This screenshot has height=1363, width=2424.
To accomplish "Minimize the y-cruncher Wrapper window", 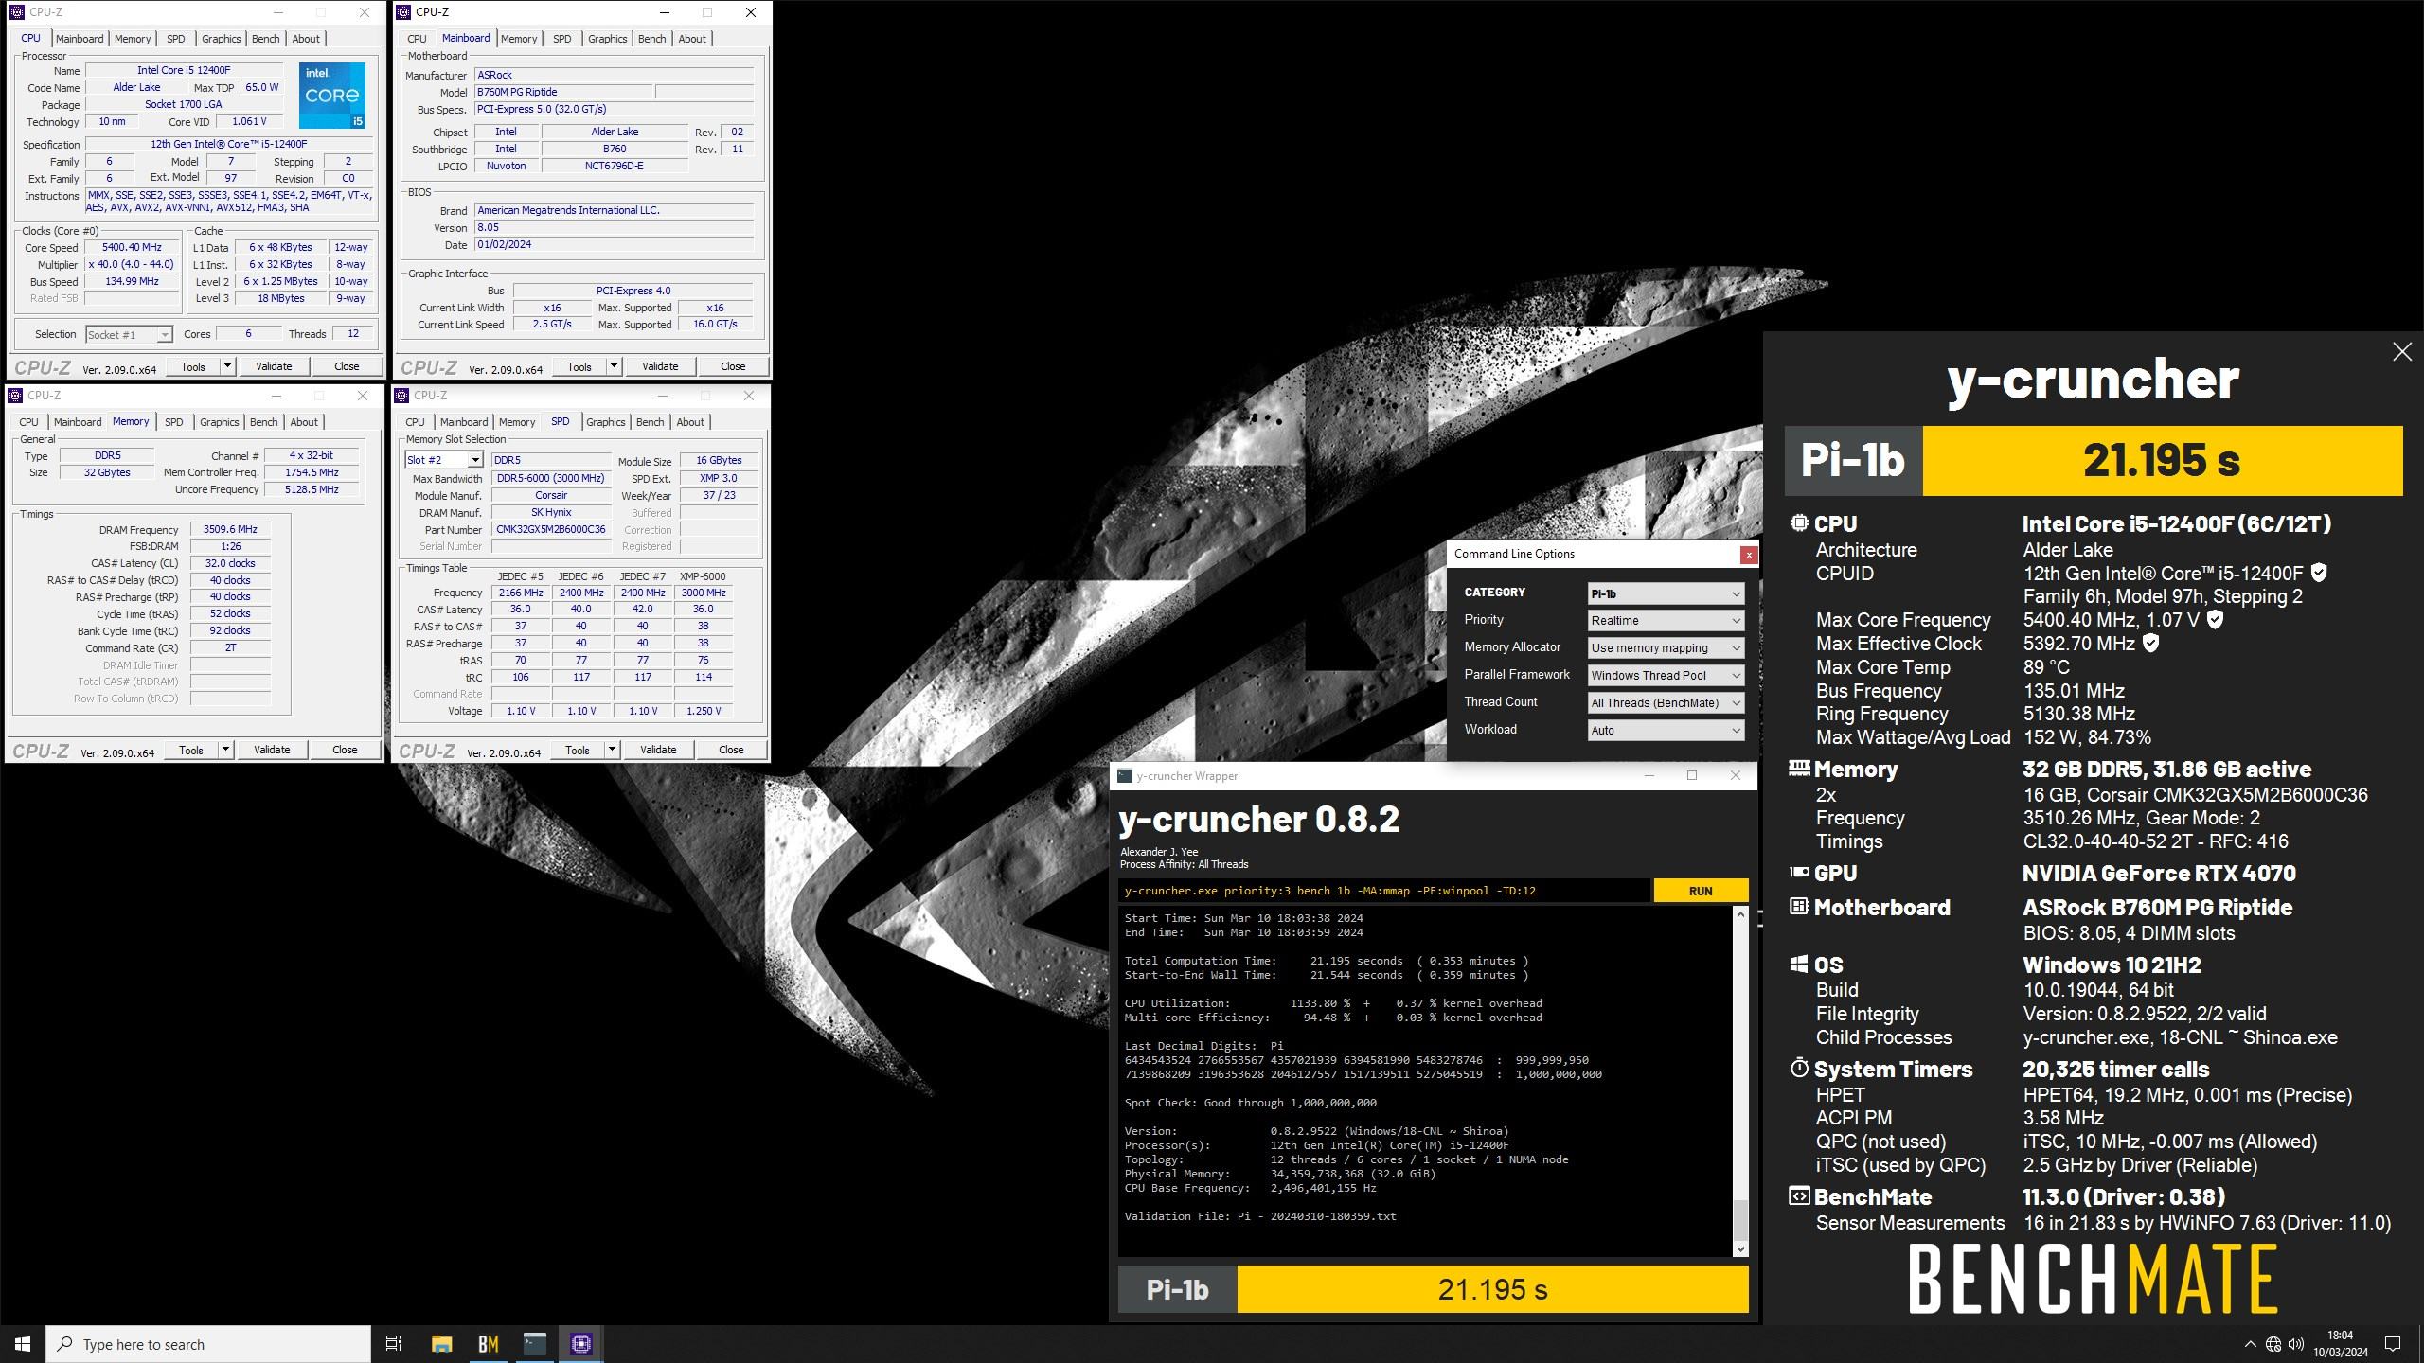I will click(1649, 776).
